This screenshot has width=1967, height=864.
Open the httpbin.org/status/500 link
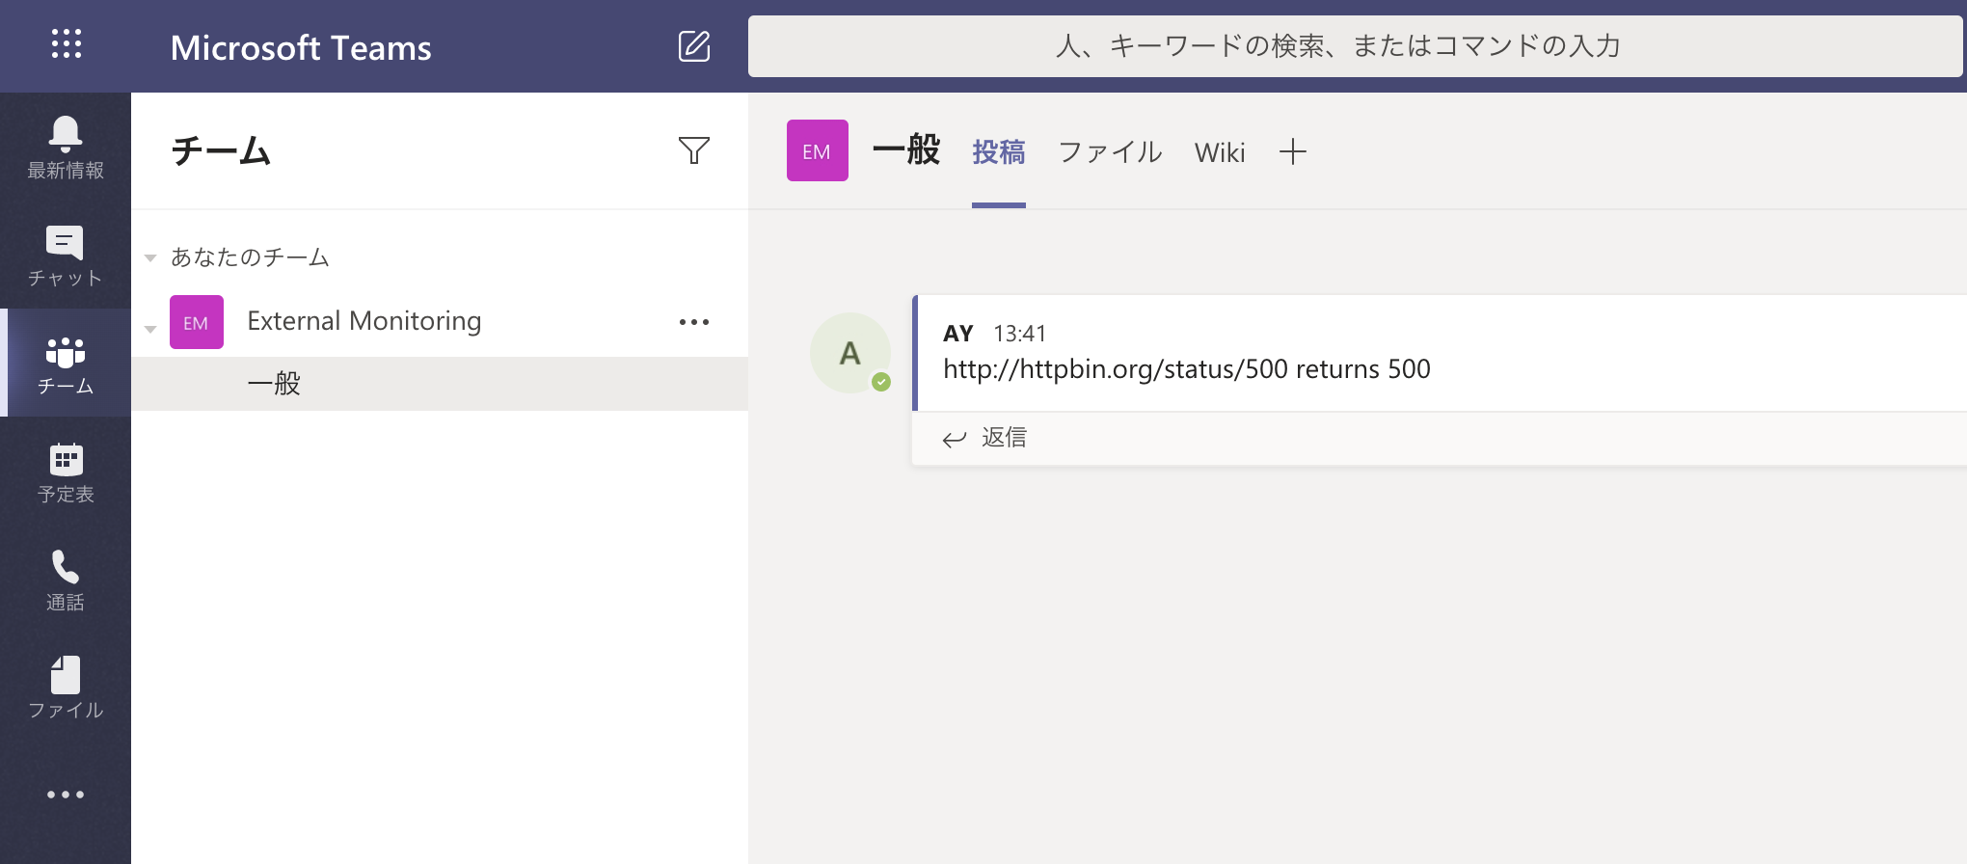click(x=1116, y=369)
